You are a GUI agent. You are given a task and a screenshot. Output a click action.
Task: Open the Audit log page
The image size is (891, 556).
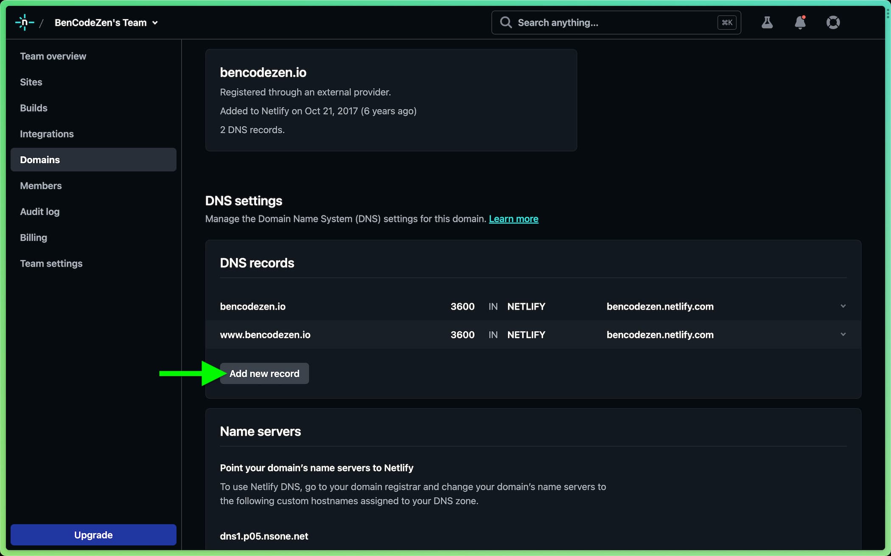point(39,211)
